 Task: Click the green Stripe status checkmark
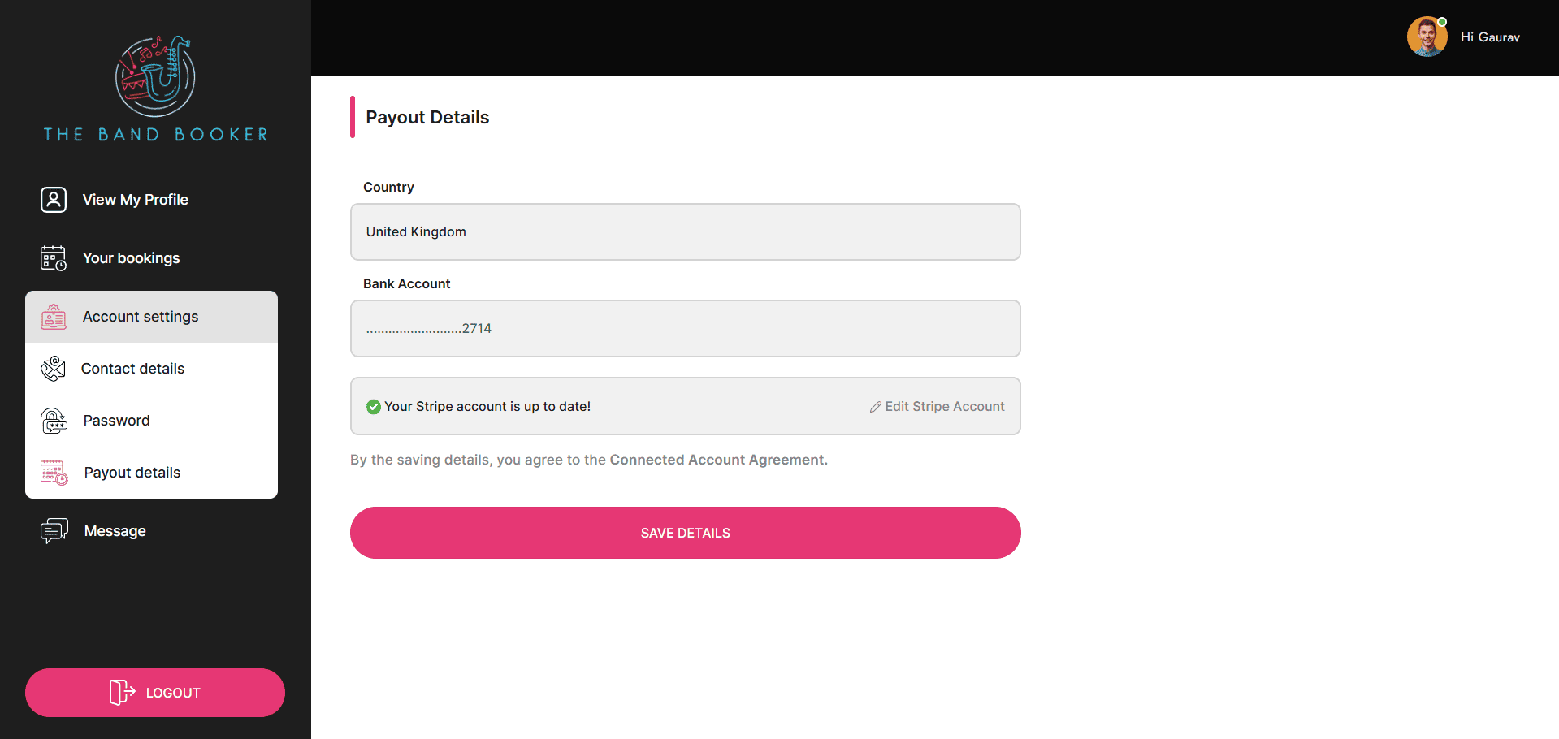pos(374,407)
